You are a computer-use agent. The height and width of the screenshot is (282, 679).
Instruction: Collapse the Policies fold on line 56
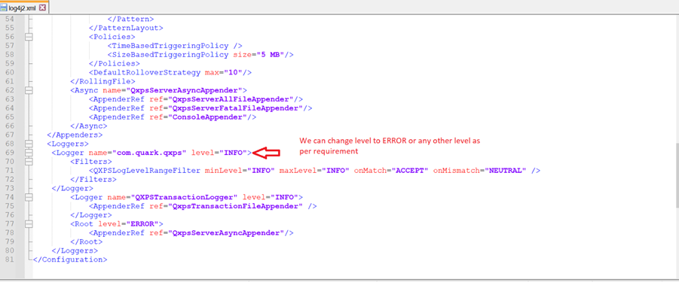point(29,37)
